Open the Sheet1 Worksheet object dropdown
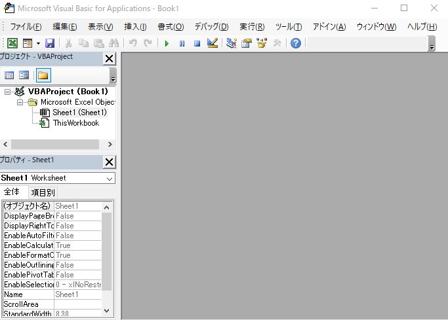The width and height of the screenshot is (448, 320). click(x=109, y=179)
